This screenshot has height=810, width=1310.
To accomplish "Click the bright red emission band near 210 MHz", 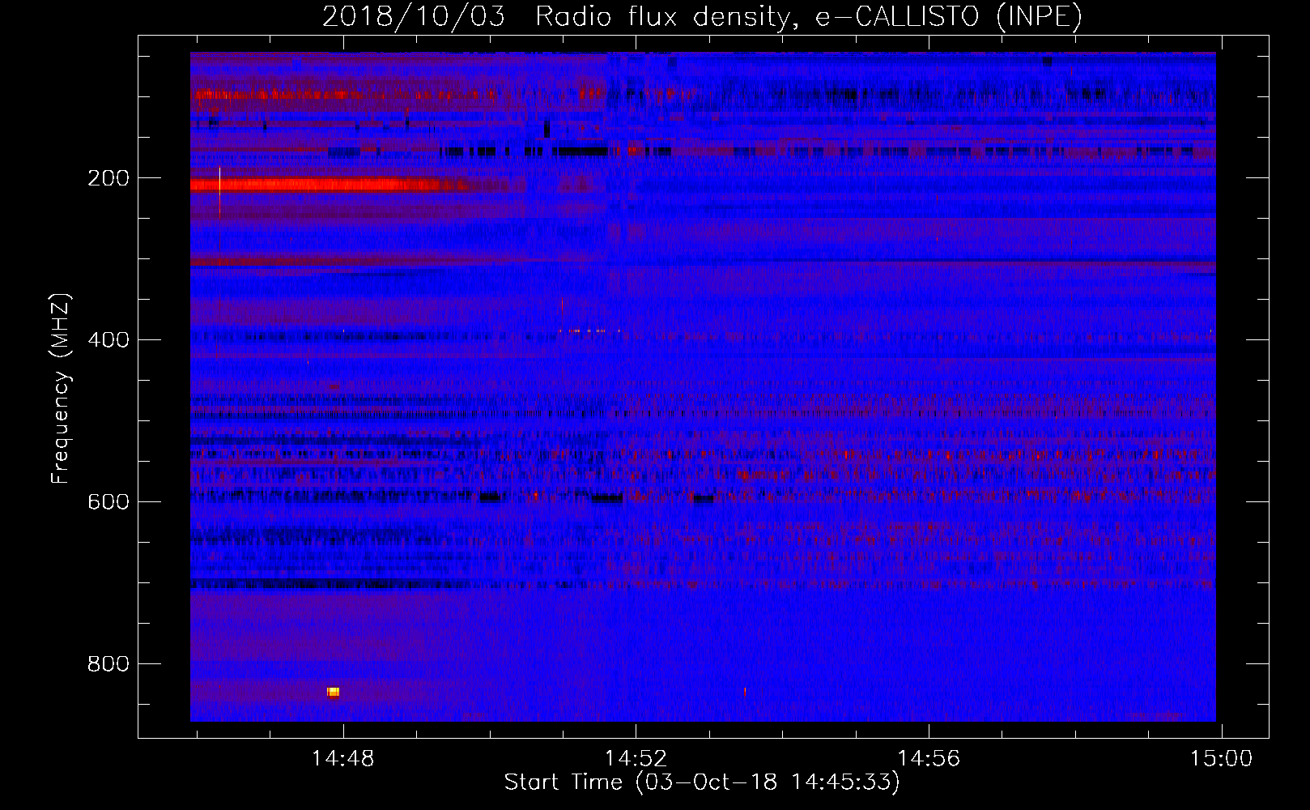I will pyautogui.click(x=324, y=185).
